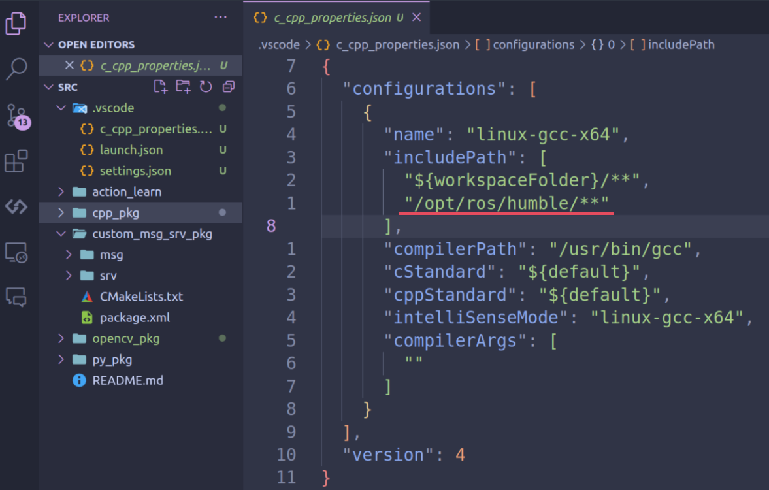Click the New Folder icon in SRC header
Viewport: 769px width, 490px height.
pos(183,87)
